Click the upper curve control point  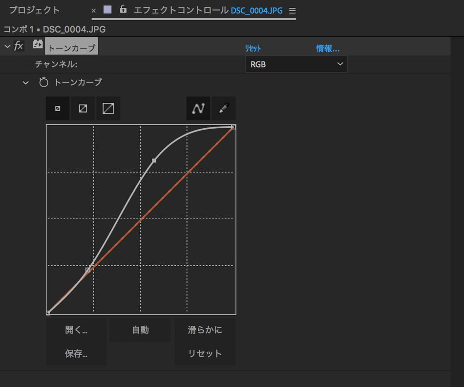point(154,160)
